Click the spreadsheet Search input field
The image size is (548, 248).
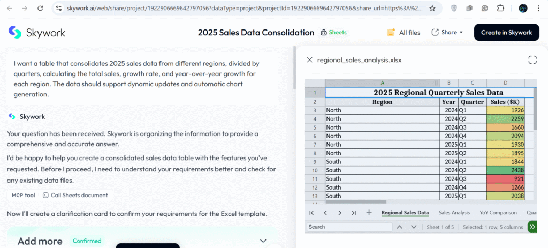[349, 227]
